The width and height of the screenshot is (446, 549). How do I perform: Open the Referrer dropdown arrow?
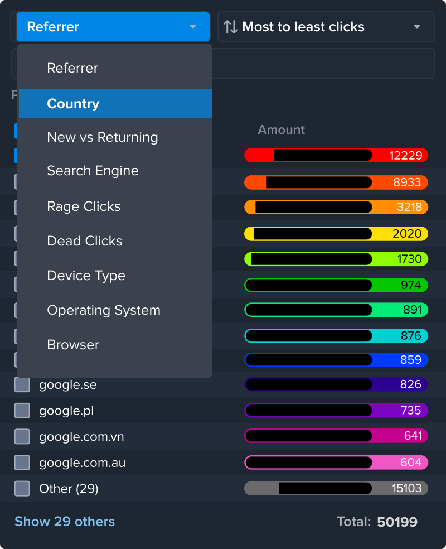point(193,27)
